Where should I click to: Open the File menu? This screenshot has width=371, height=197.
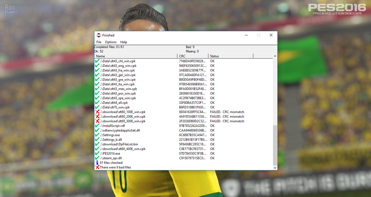[x=99, y=42]
